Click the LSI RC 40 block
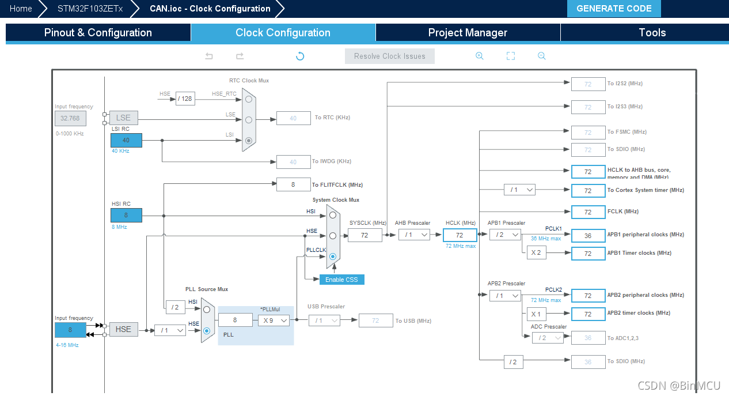The width and height of the screenshot is (729, 396). [x=126, y=140]
